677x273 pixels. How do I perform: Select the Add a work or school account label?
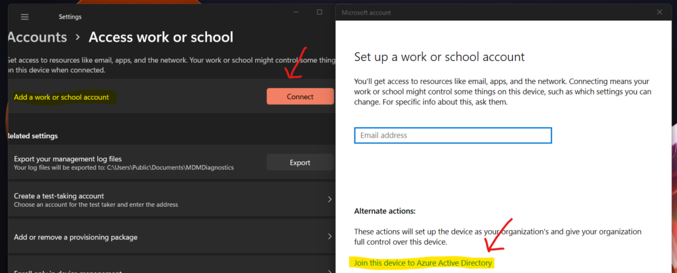coord(61,97)
